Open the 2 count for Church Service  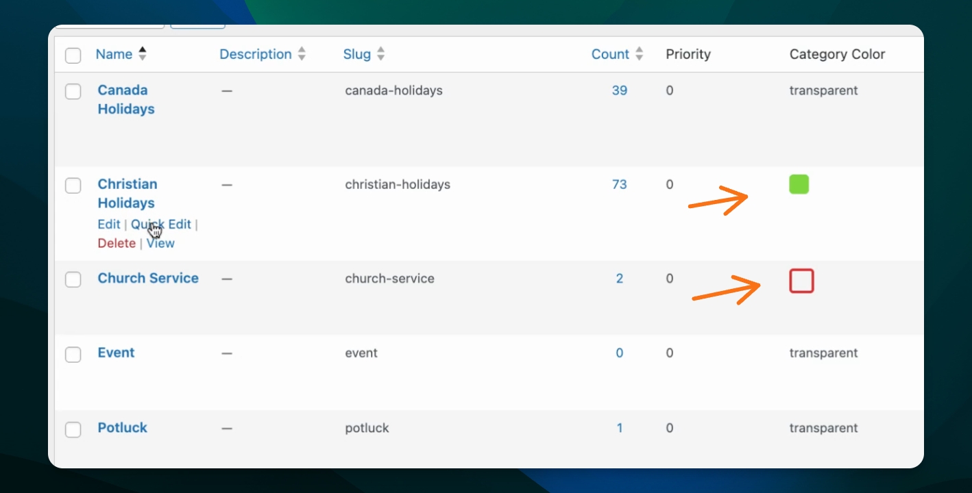pos(620,278)
